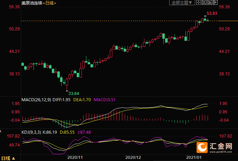Click the 2020/12 date axis label
238x161 pixels.
click(133, 158)
